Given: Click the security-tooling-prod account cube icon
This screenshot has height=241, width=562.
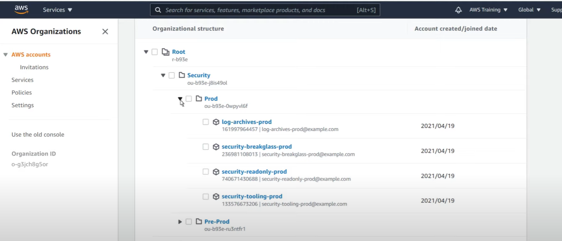Looking at the screenshot, I should tap(216, 197).
